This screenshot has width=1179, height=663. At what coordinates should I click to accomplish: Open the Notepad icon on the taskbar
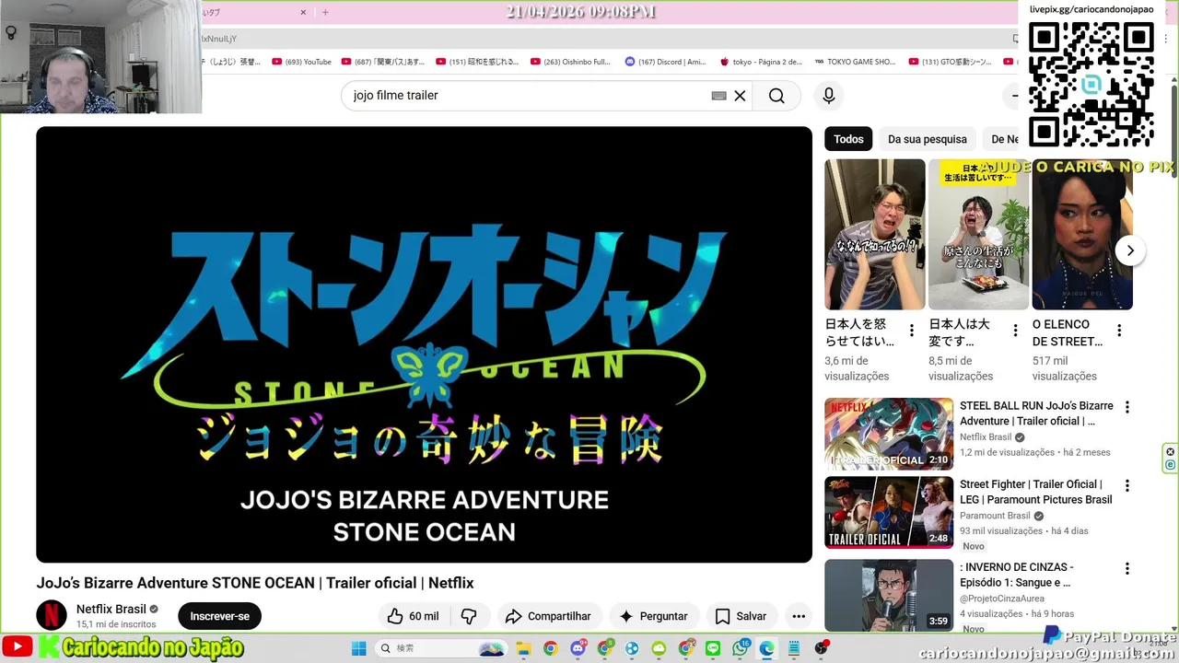[x=794, y=648]
